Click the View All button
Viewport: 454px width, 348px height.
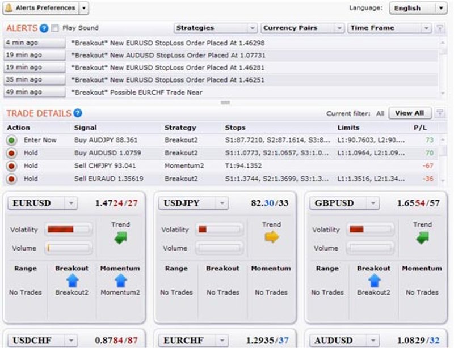[x=410, y=112]
